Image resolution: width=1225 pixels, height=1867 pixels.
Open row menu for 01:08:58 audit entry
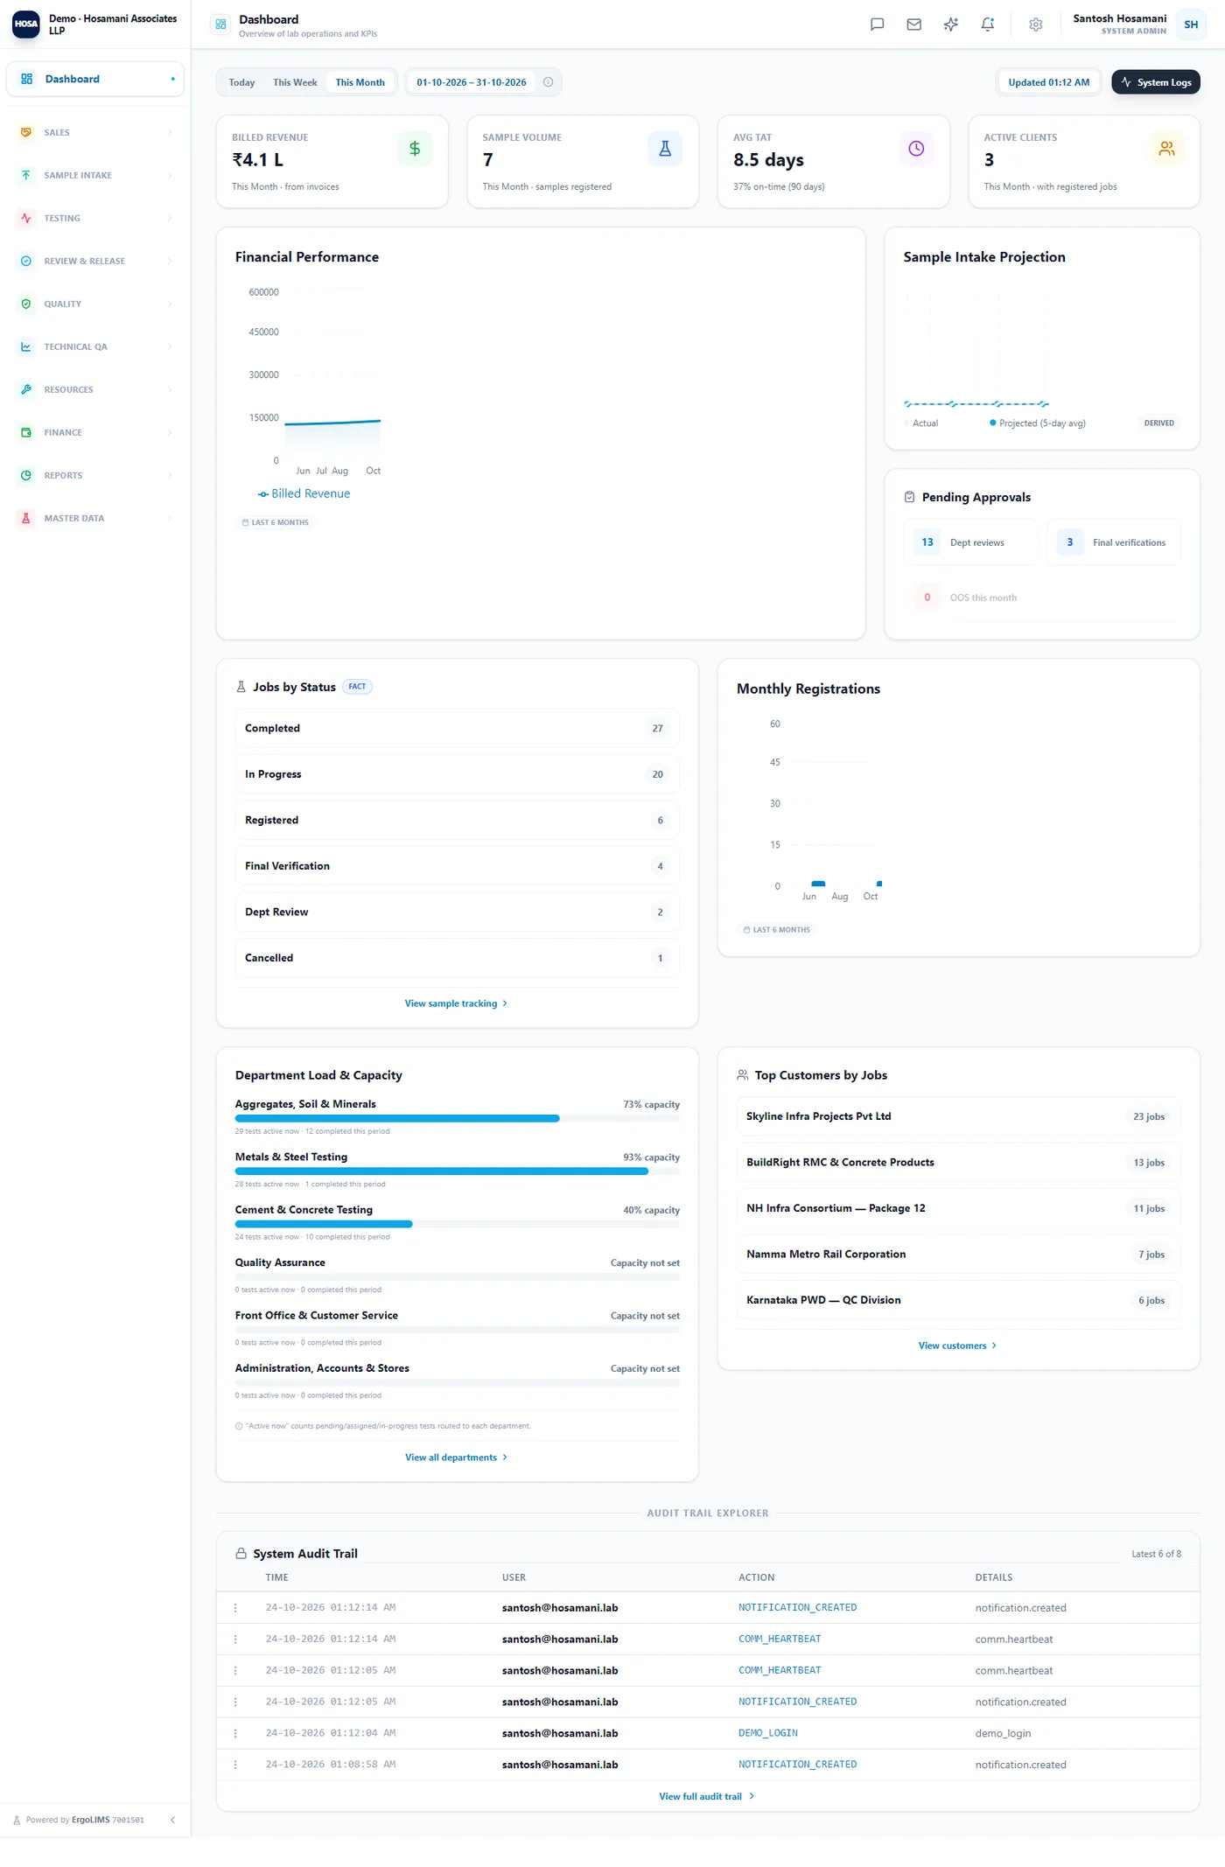[235, 1765]
